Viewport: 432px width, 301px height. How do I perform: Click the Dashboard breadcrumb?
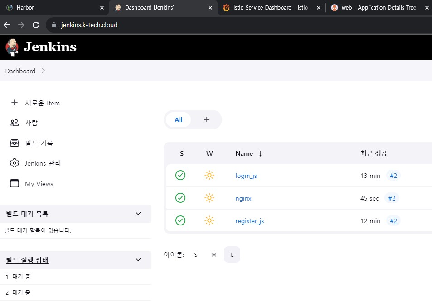click(x=20, y=71)
